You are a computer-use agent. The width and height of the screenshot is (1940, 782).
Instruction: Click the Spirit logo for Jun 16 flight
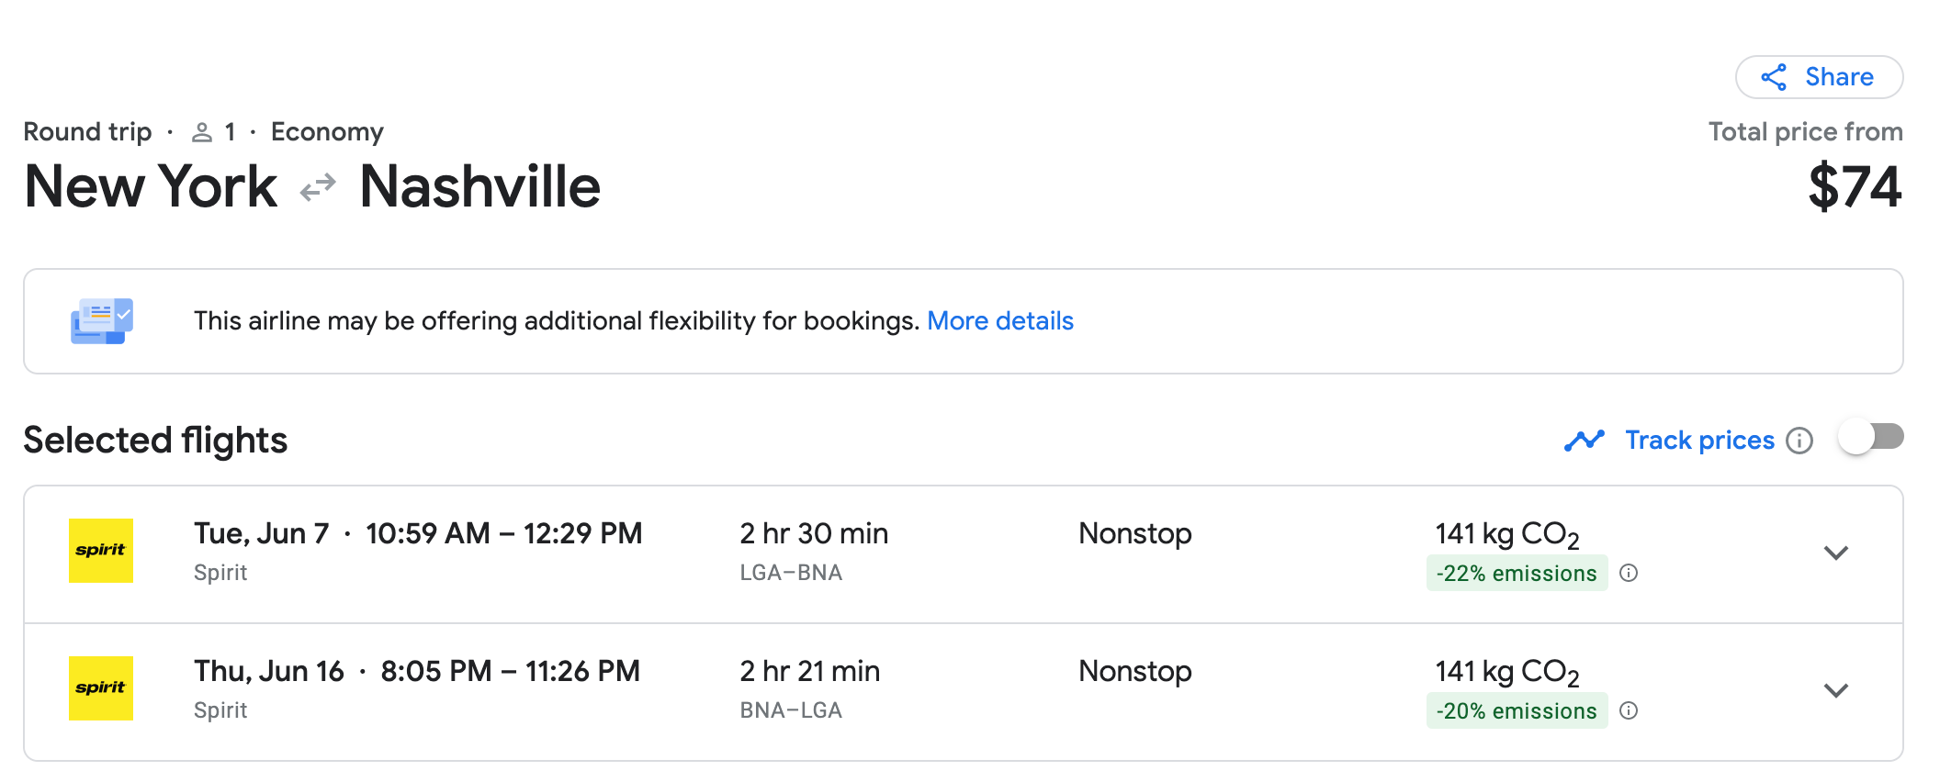pos(101,688)
